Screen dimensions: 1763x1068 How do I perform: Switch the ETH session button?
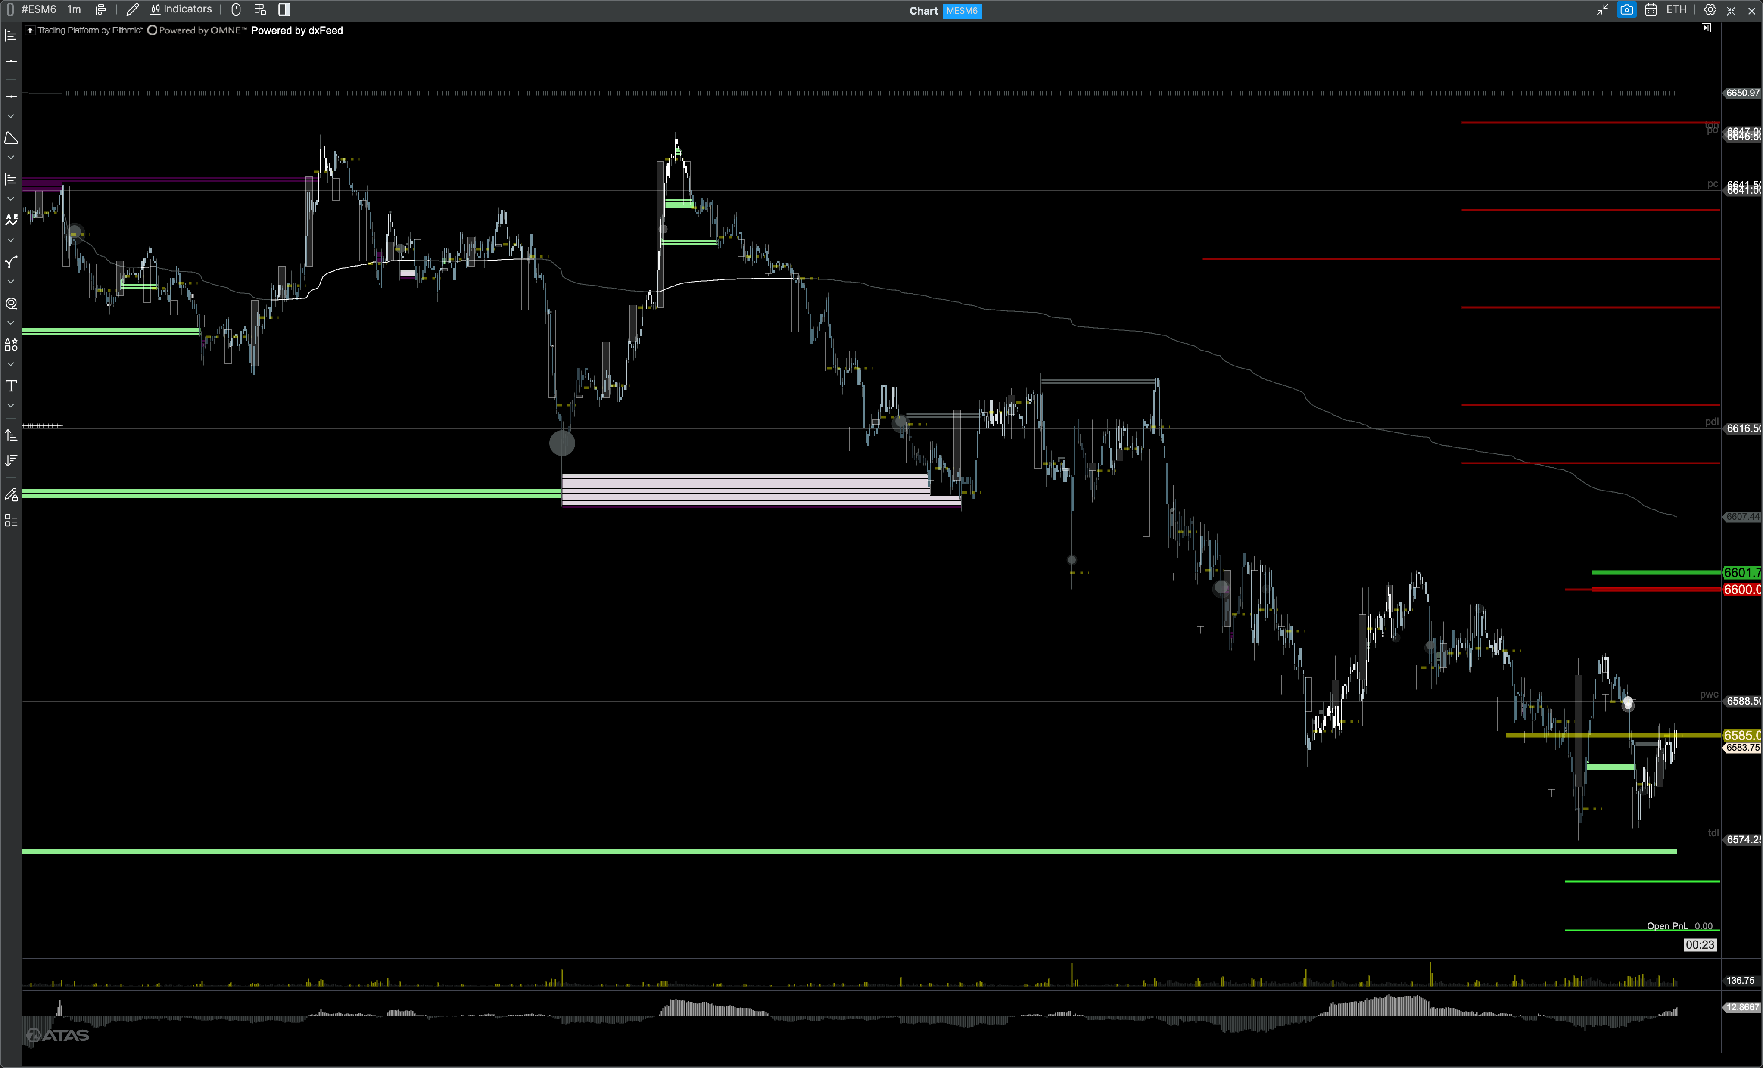(1676, 9)
